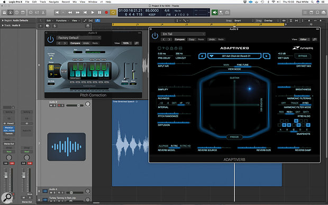Open Pitch Correction View 100% dropdown
The width and height of the screenshot is (328, 205).
127,43
